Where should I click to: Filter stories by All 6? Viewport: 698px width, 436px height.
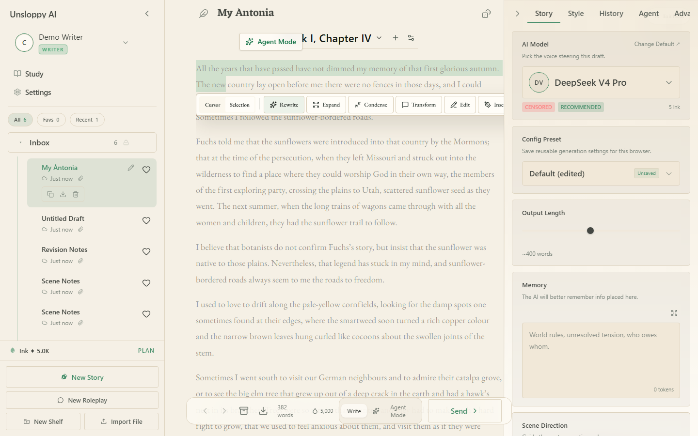(20, 120)
